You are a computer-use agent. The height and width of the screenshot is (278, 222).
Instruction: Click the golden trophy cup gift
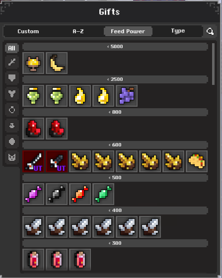click(x=33, y=63)
